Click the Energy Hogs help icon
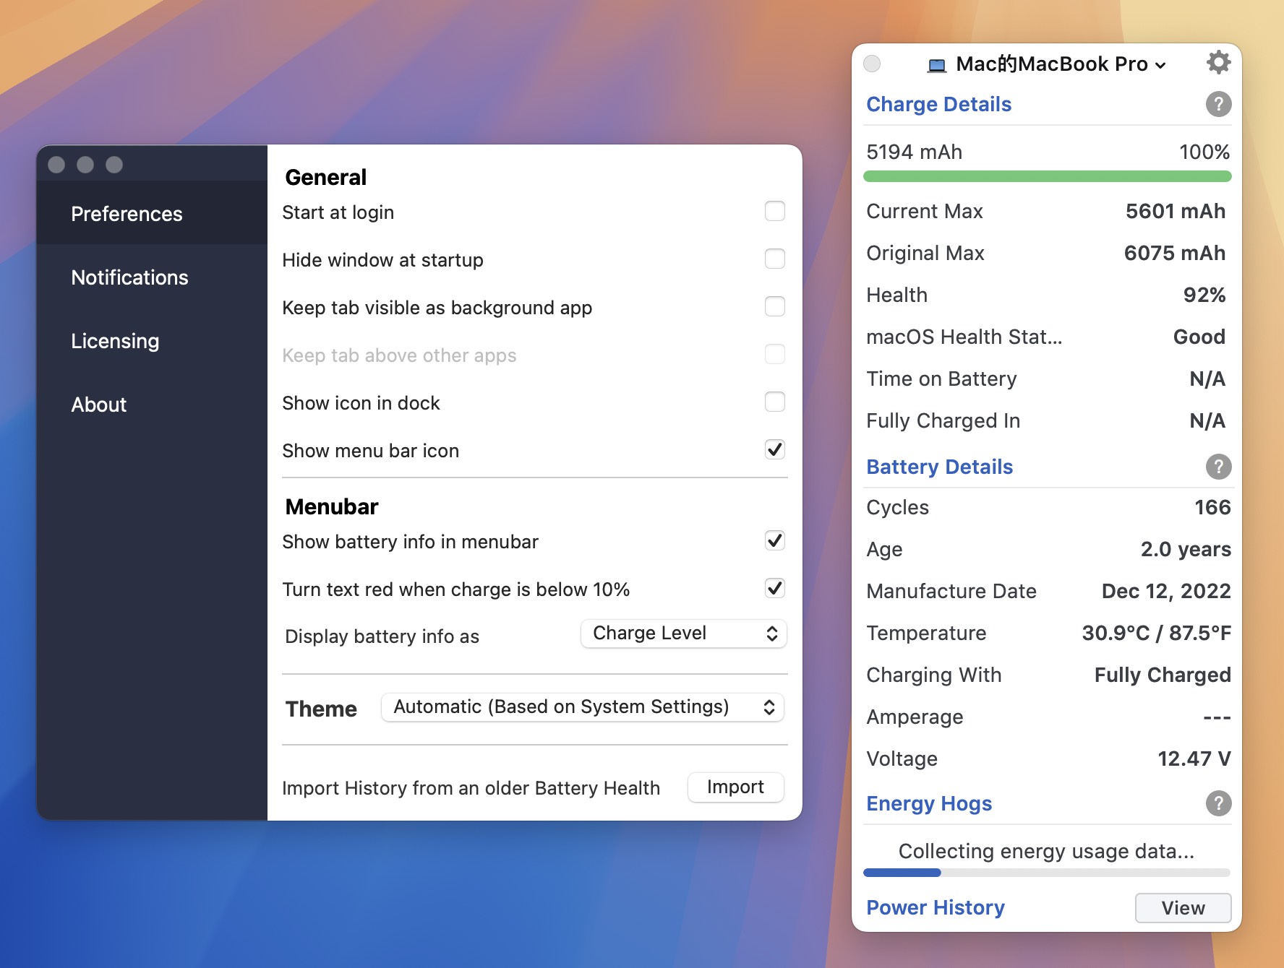The height and width of the screenshot is (968, 1284). pyautogui.click(x=1218, y=803)
